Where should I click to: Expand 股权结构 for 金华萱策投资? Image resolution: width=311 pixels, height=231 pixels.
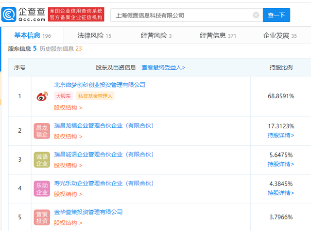click(68, 223)
